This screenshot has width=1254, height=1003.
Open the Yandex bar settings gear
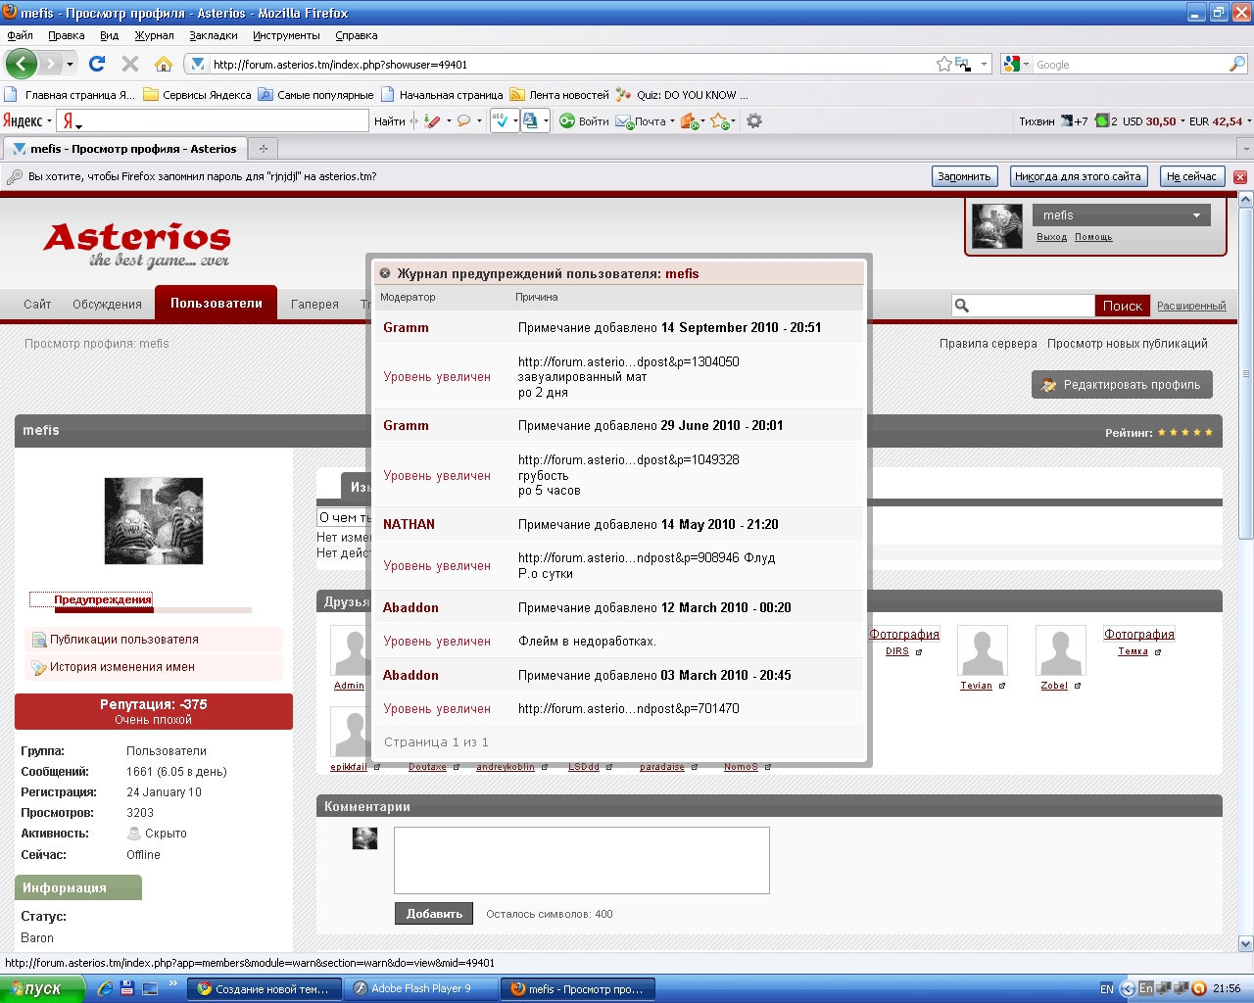click(x=754, y=121)
